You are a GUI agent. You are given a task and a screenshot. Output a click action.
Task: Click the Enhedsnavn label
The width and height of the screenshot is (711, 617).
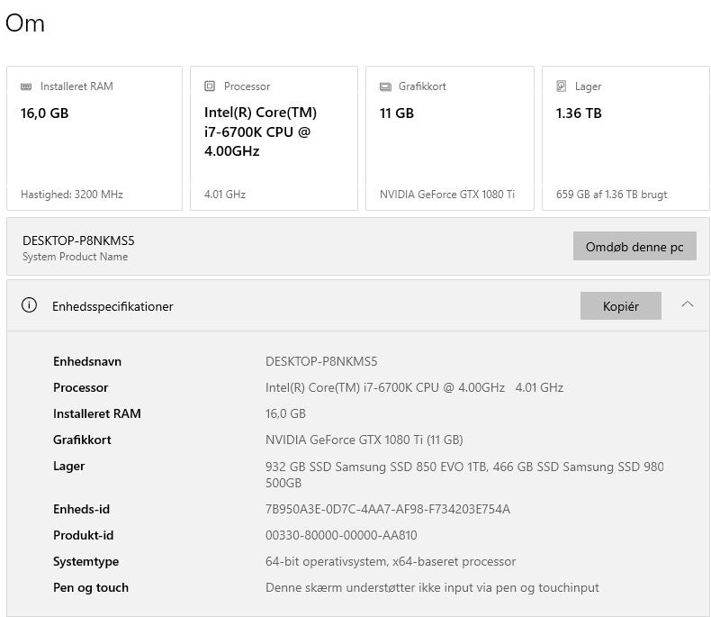87,361
